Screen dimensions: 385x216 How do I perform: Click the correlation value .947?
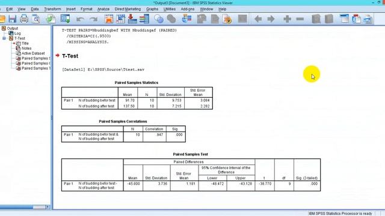[x=159, y=134]
